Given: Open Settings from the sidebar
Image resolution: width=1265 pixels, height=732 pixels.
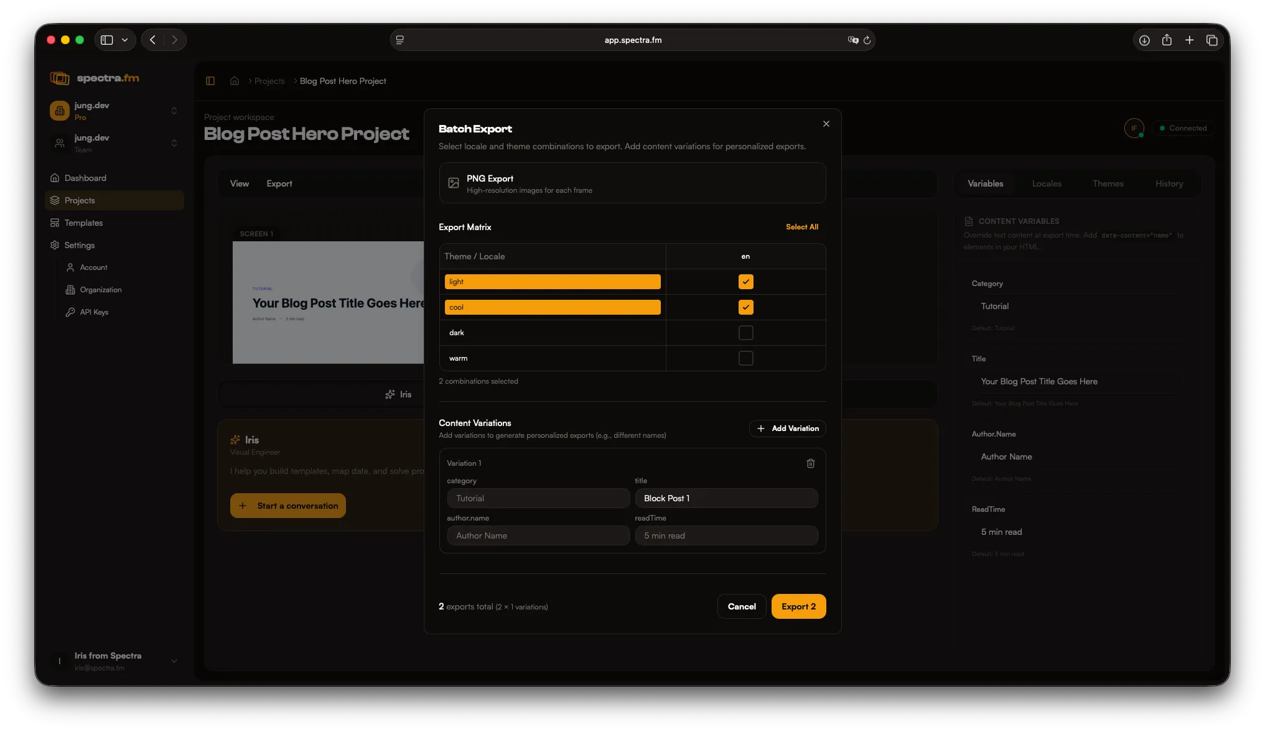Looking at the screenshot, I should pos(80,245).
